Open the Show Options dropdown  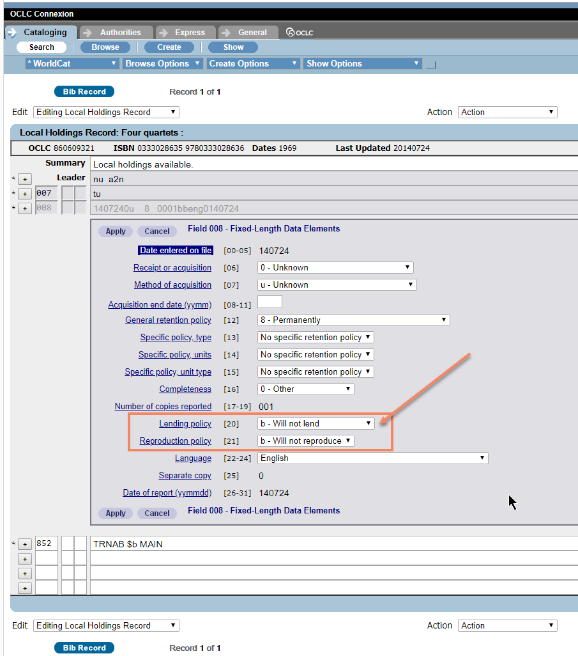point(362,63)
